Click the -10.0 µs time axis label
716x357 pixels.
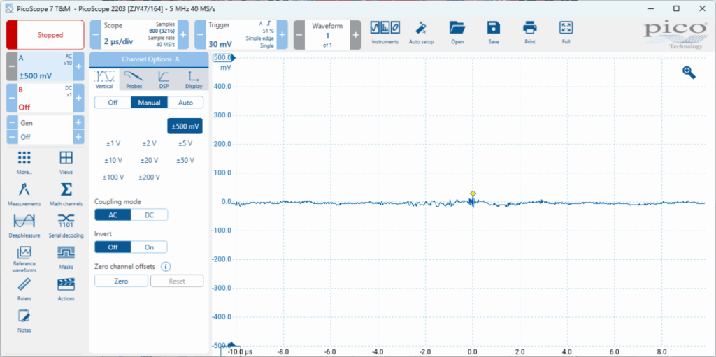click(x=238, y=351)
